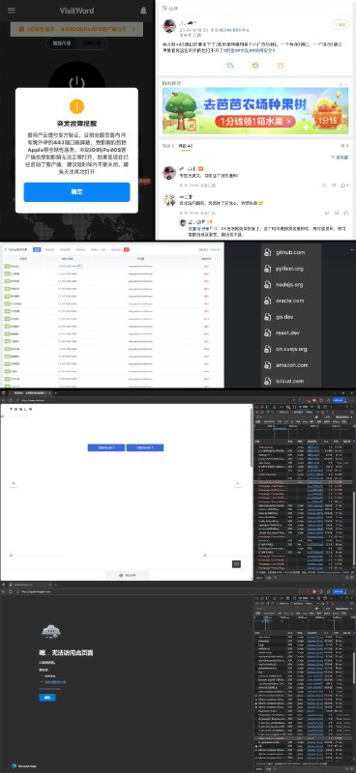
Task: Select the blue active tab in the ping tool
Action: (37, 250)
